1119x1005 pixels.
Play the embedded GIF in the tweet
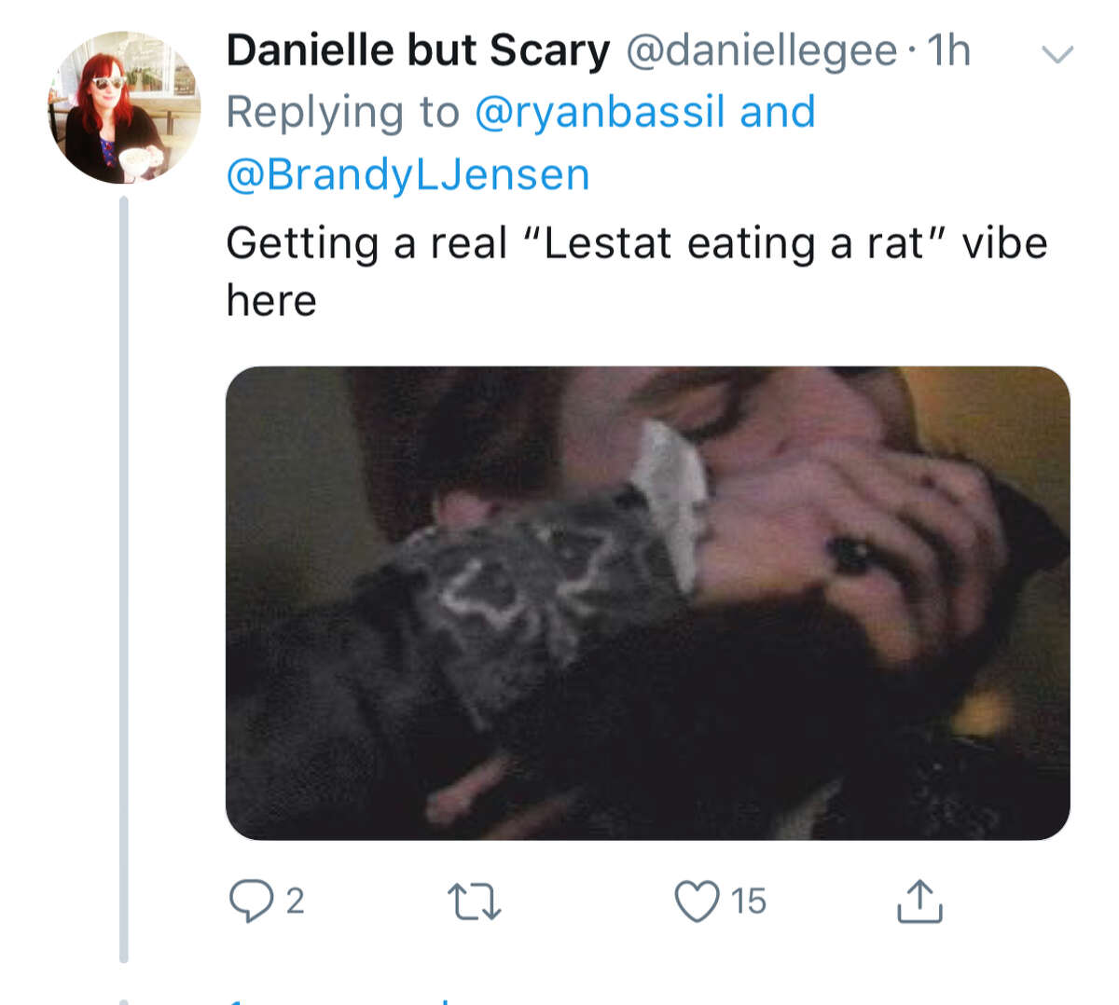[x=647, y=602]
